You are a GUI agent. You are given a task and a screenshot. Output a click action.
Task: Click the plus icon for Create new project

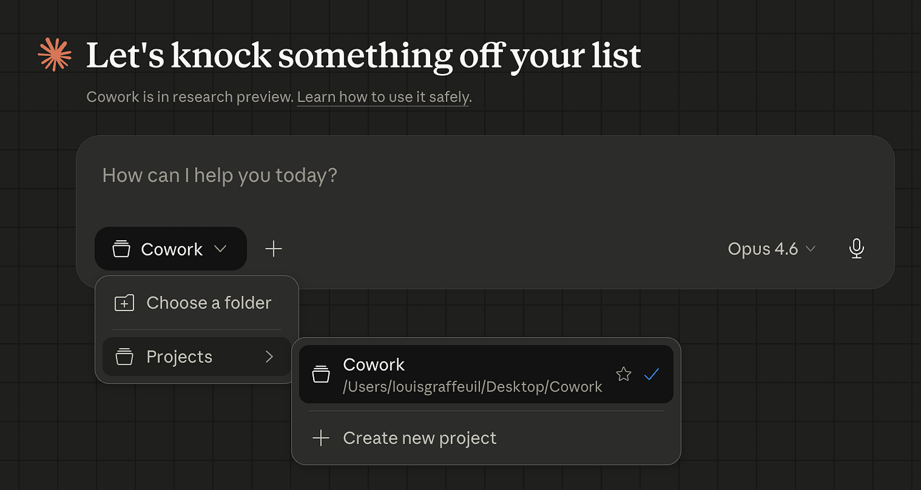click(321, 438)
